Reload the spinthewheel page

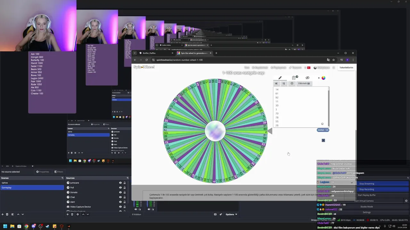(x=146, y=60)
